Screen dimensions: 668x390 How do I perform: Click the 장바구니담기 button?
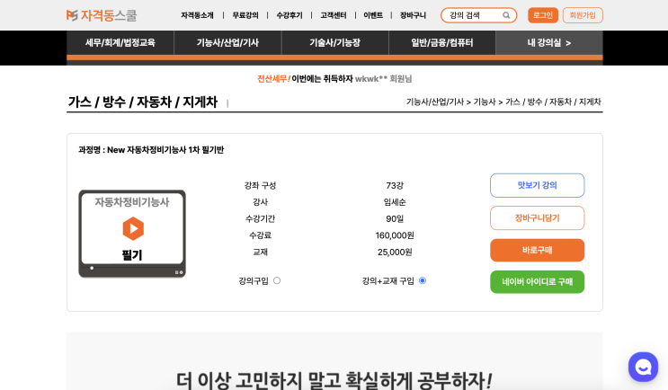[538, 218]
